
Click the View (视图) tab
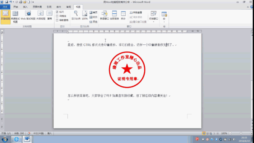pos(78,7)
